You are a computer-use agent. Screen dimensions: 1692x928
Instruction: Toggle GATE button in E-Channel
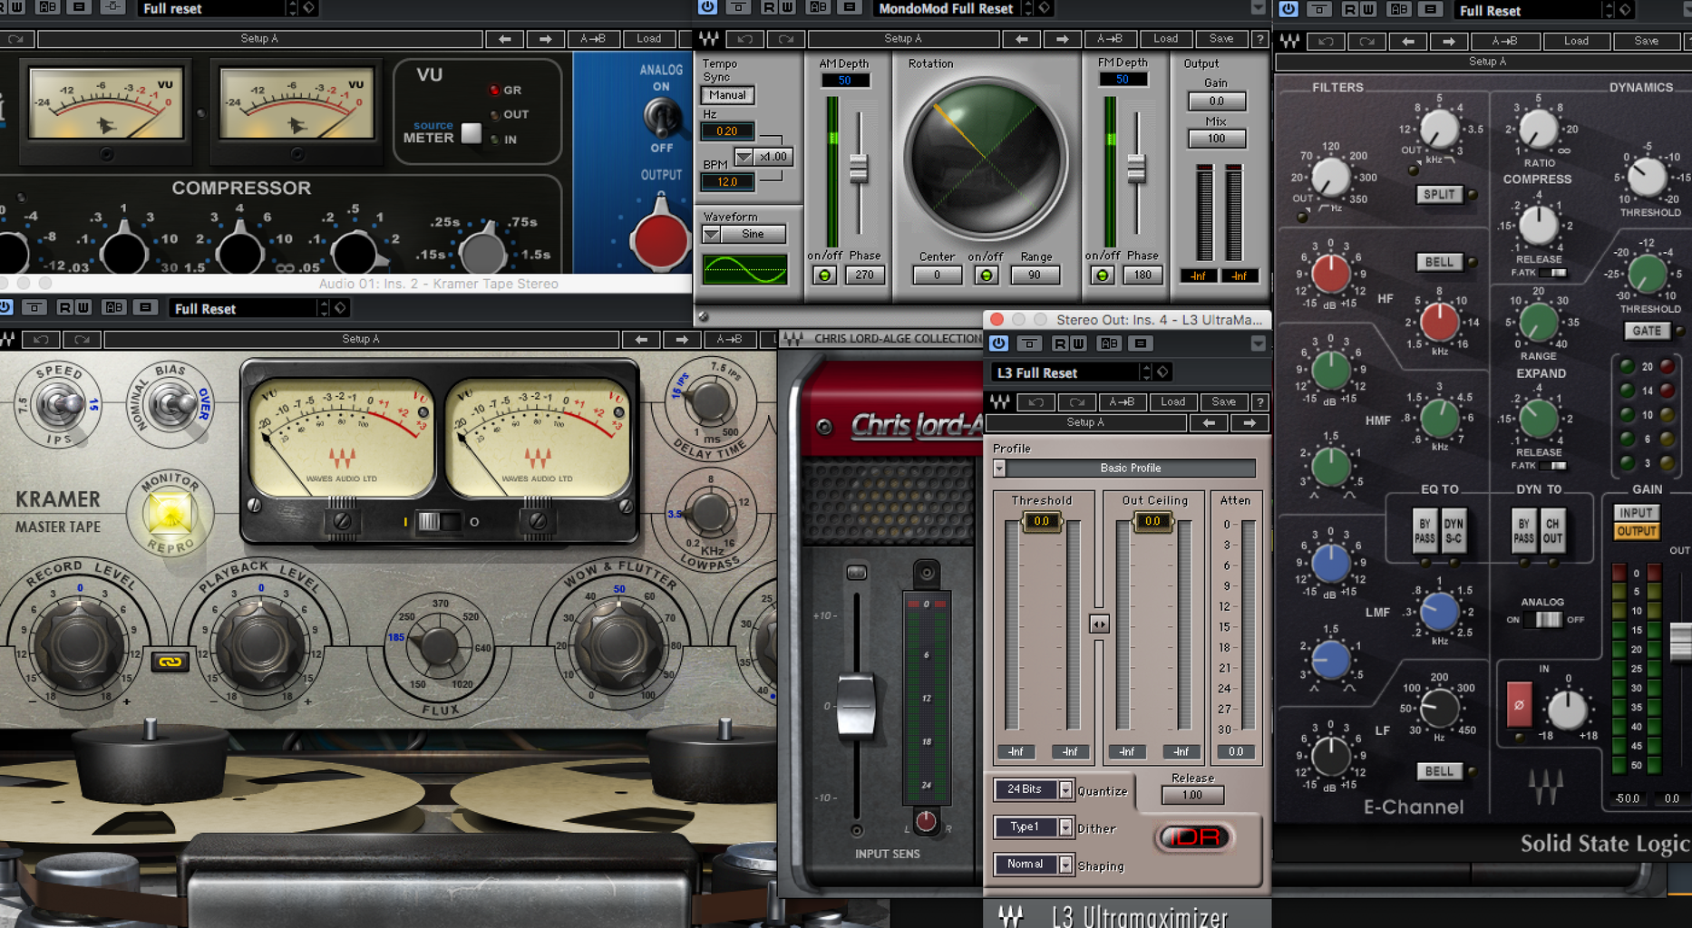click(x=1647, y=331)
